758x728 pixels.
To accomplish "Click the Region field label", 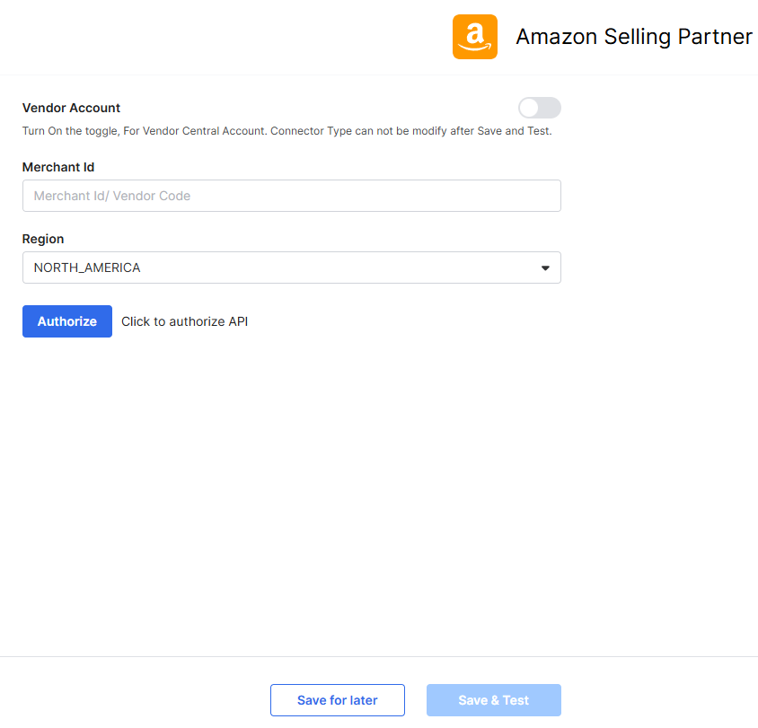I will click(43, 239).
